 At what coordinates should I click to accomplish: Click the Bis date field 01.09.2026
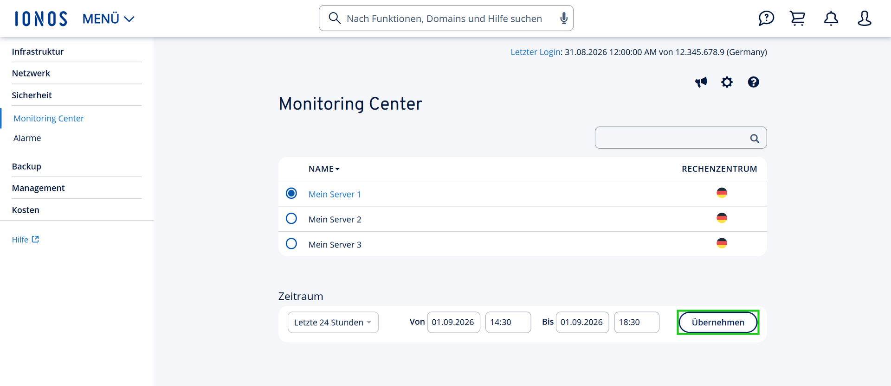tap(582, 322)
